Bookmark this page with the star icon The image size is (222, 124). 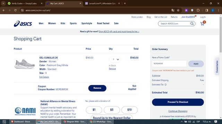pos(178,10)
